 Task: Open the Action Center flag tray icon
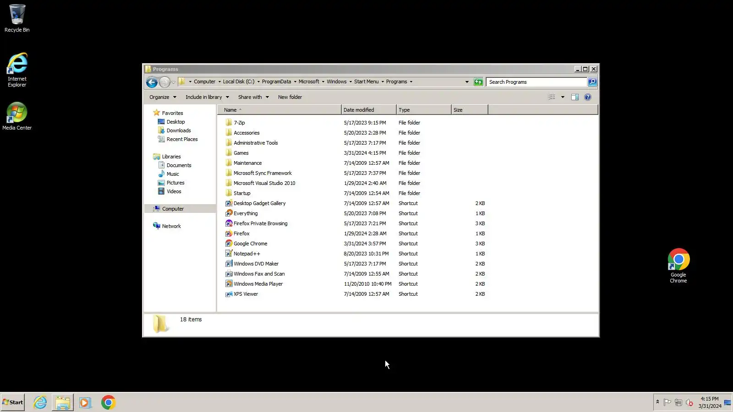[x=667, y=402]
